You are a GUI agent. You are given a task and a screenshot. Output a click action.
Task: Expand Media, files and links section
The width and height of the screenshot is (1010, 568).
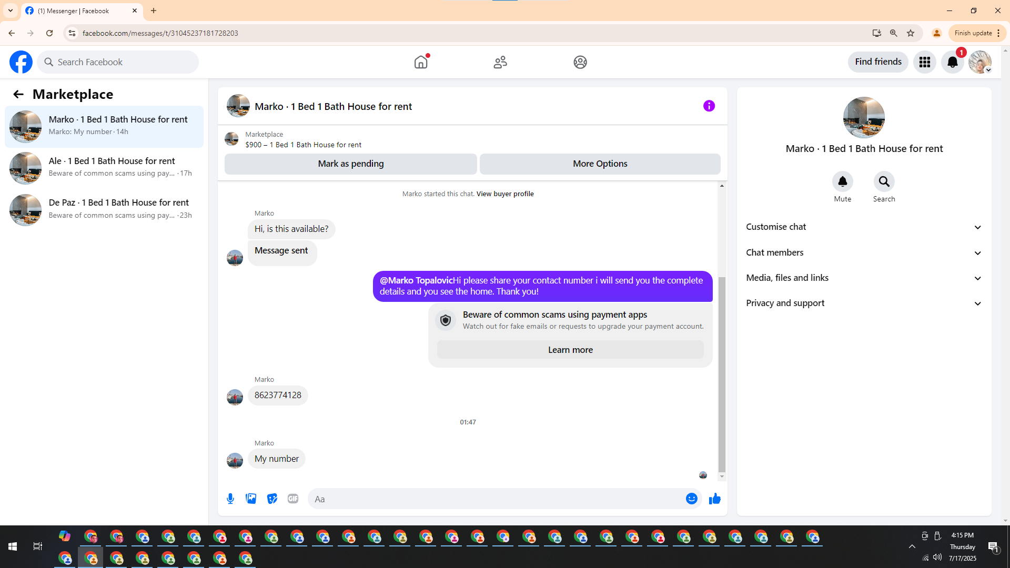tap(864, 278)
